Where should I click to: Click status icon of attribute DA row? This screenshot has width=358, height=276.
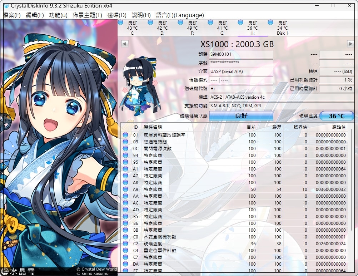click(125, 264)
